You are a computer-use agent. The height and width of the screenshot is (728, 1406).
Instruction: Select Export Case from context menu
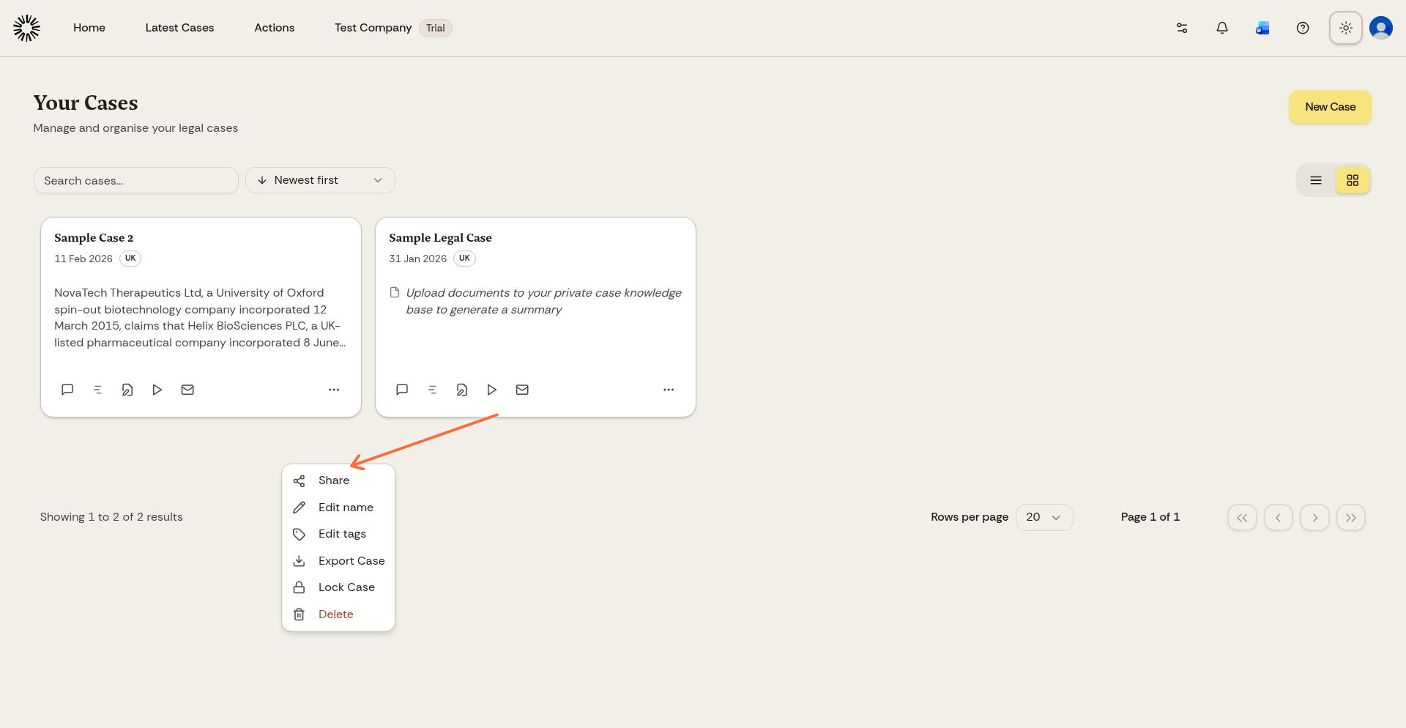351,561
